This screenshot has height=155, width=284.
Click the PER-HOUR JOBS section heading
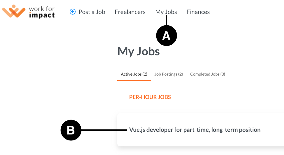coord(150,97)
